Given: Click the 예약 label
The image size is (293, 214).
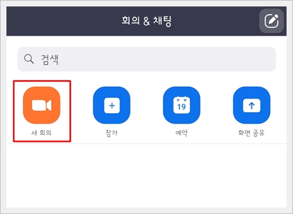Looking at the screenshot, I should pos(182,133).
